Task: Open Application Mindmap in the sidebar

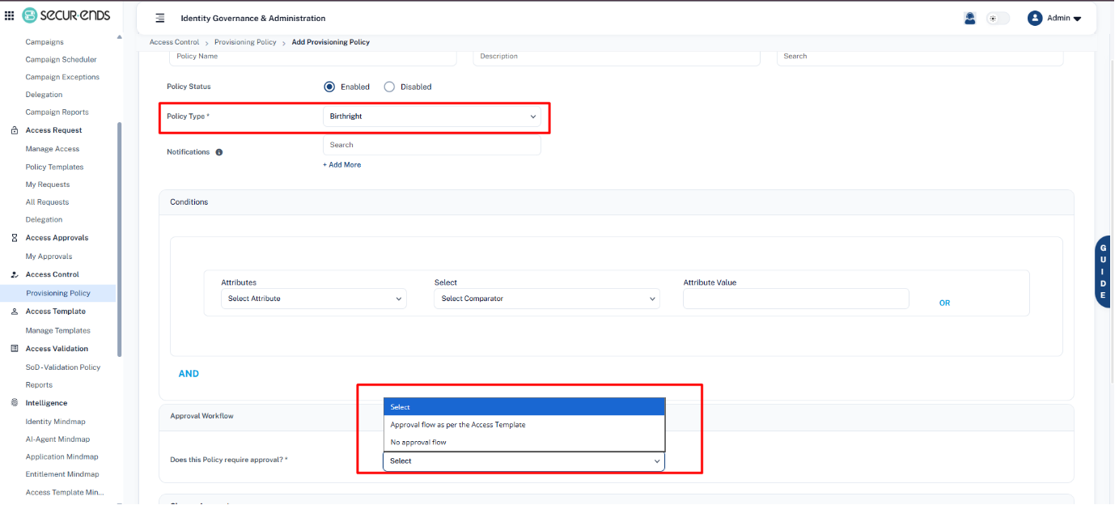Action: (x=61, y=457)
